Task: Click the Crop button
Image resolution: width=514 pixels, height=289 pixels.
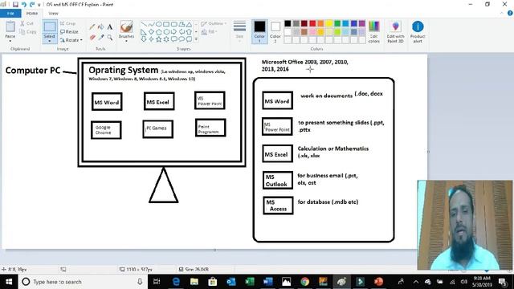Action: (x=68, y=23)
